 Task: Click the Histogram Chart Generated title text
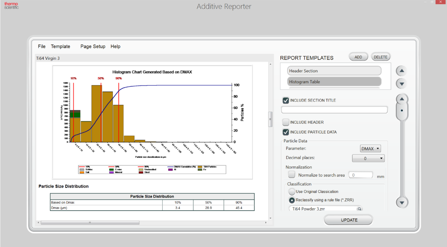click(152, 72)
